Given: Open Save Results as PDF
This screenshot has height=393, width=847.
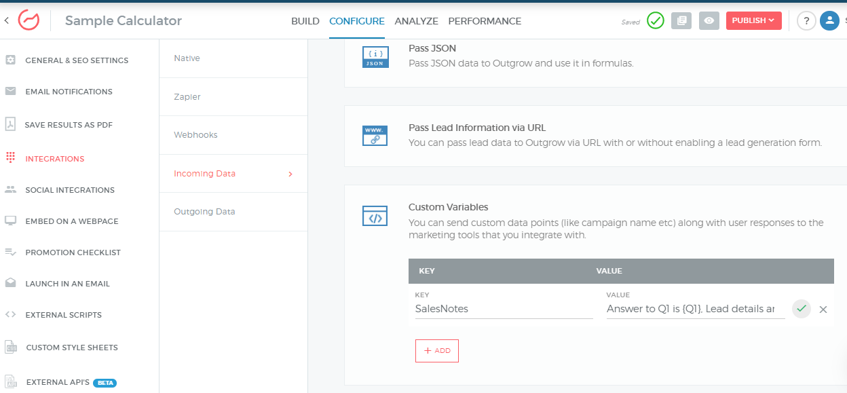Looking at the screenshot, I should pos(69,125).
